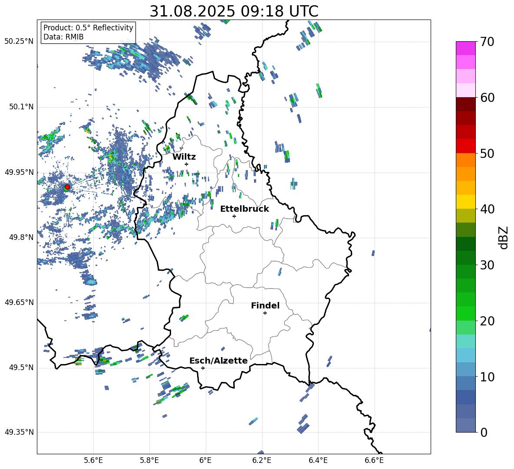Screen dimensions: 514x469
Task: Click the 5.6°E longitude label
Action: (x=93, y=460)
